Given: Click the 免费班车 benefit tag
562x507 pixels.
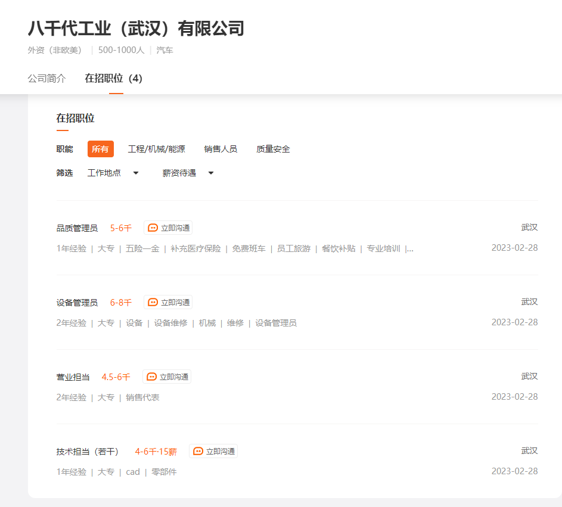Looking at the screenshot, I should coord(249,248).
